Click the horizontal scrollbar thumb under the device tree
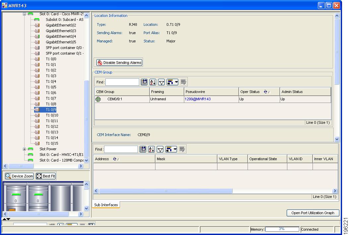349x235 pixels. 21,166
